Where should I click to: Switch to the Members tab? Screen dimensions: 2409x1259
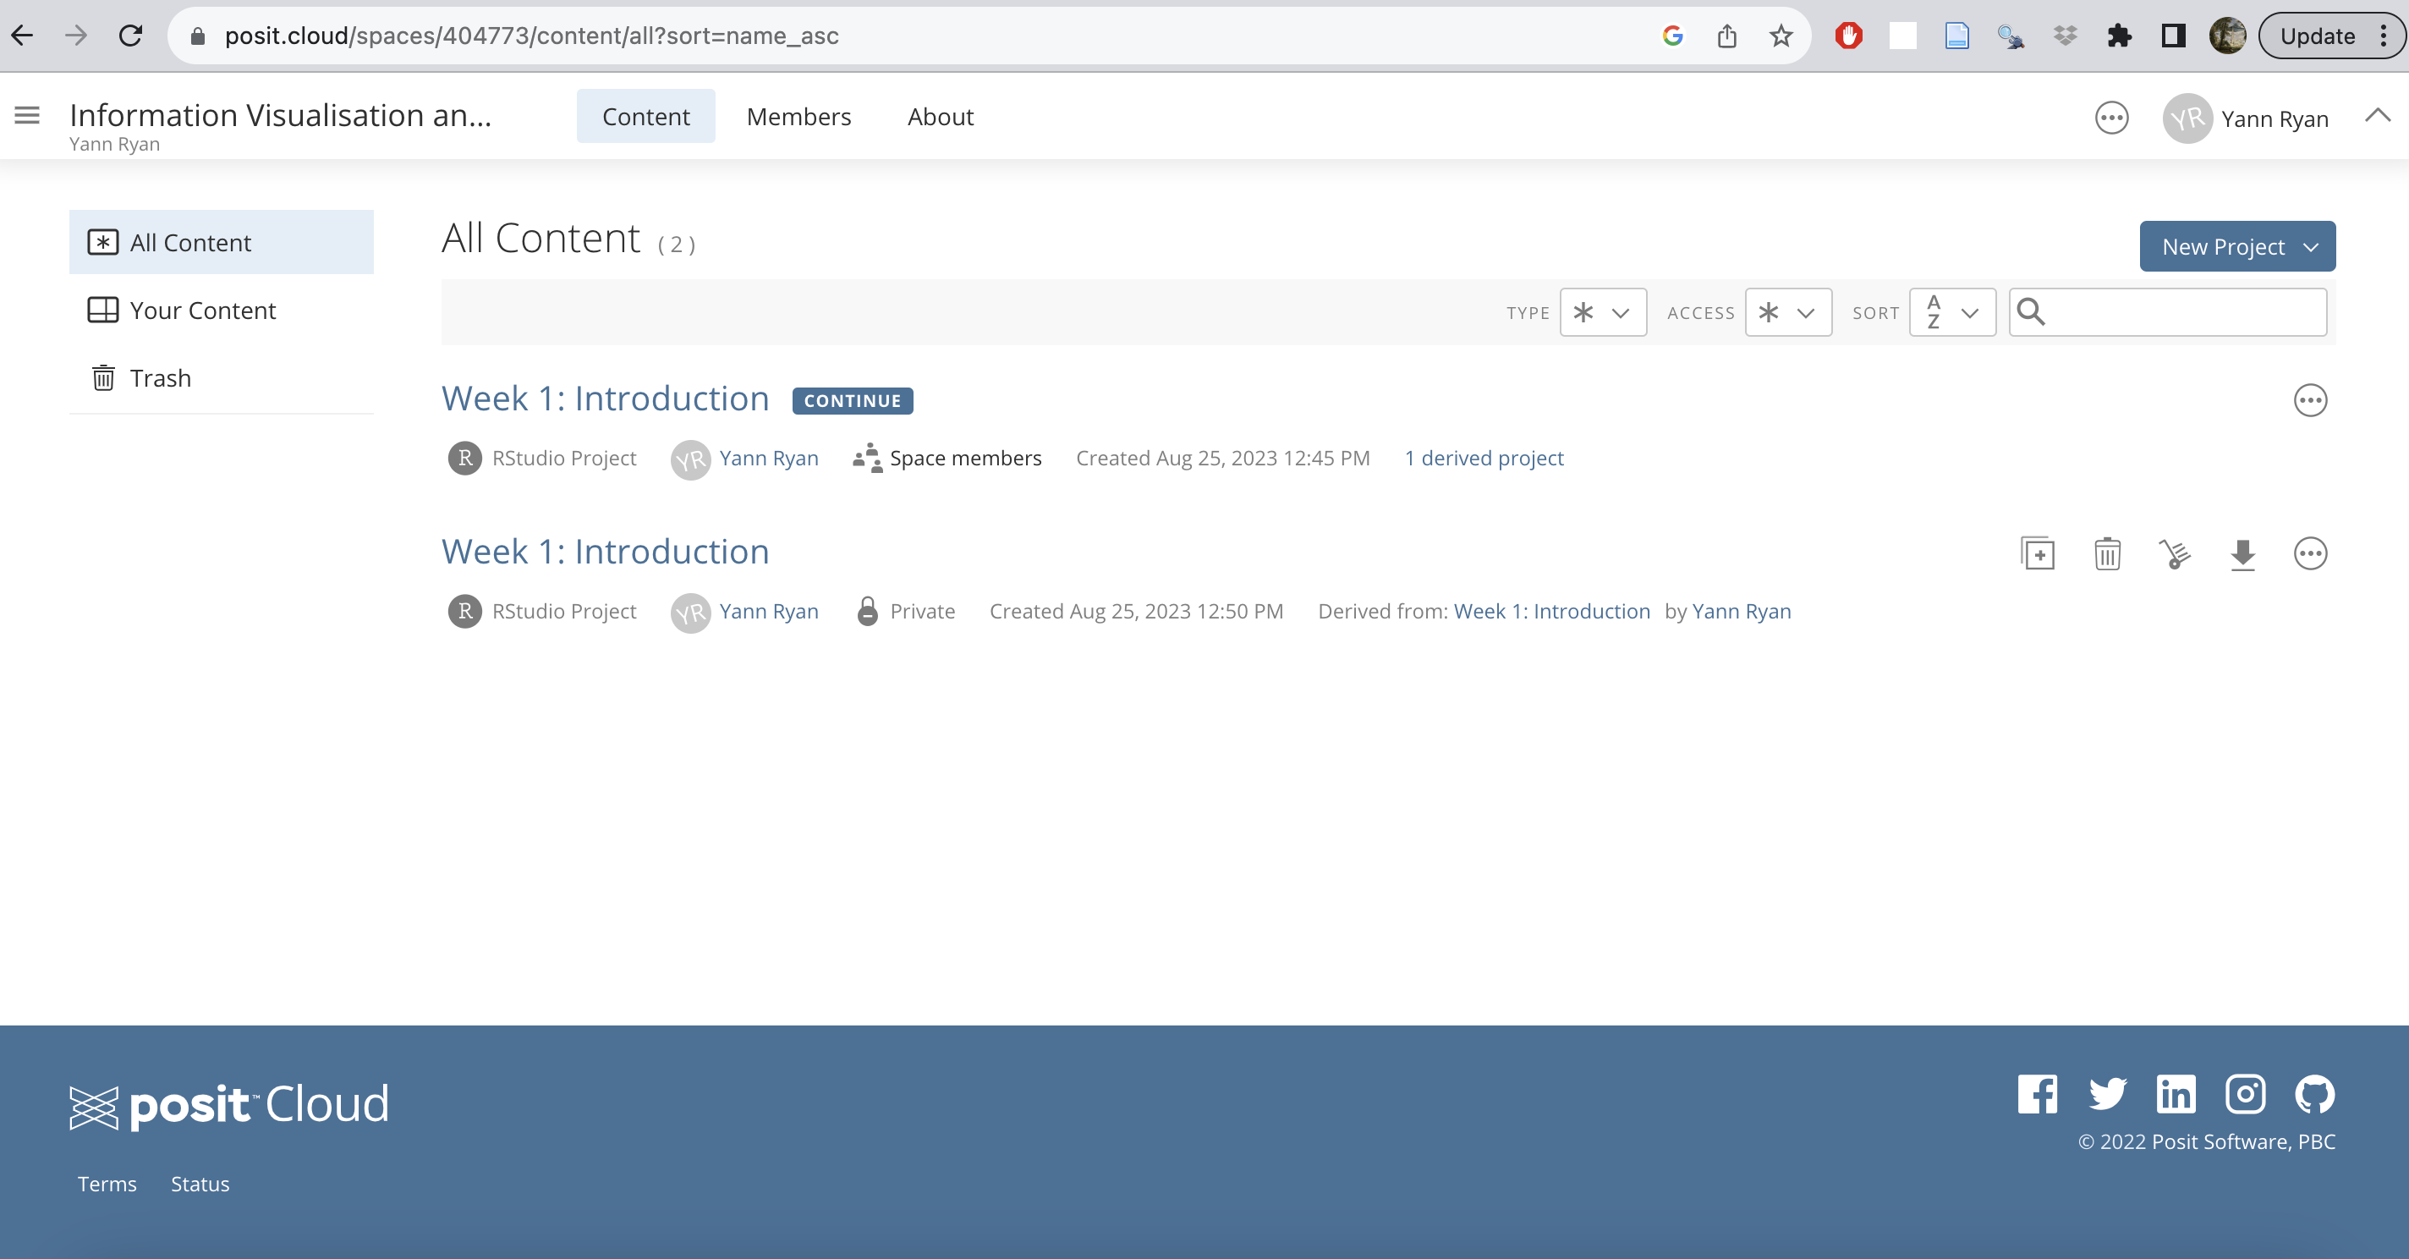[798, 117]
